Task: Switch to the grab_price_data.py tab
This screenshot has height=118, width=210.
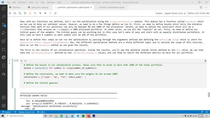Action: pyautogui.click(x=40, y=7)
